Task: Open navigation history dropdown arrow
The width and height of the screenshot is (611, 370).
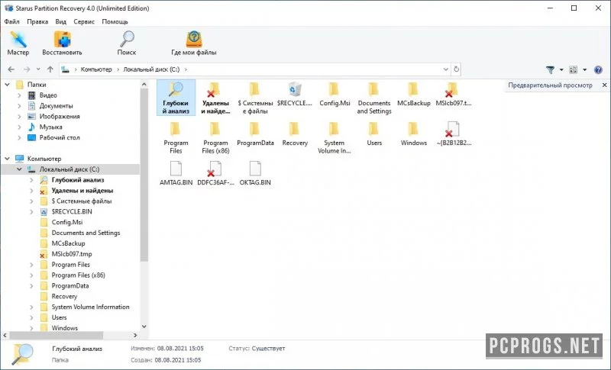Action: click(38, 69)
